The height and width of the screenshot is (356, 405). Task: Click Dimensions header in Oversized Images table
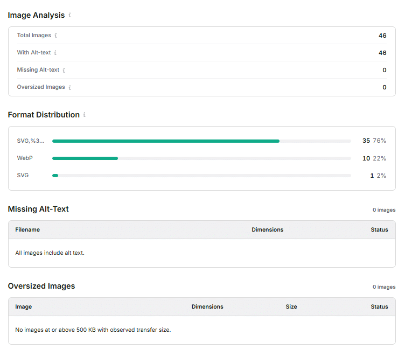tap(207, 306)
